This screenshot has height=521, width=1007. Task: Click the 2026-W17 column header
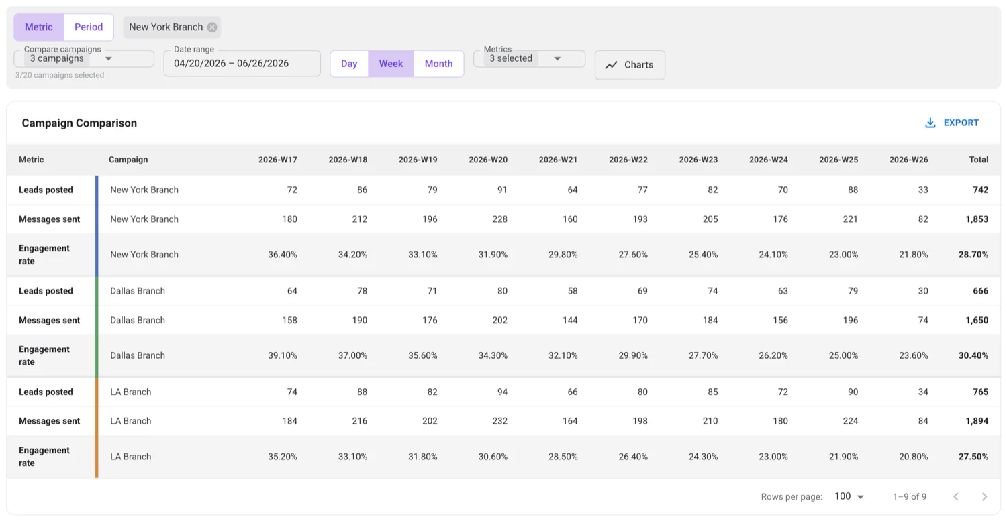point(278,160)
